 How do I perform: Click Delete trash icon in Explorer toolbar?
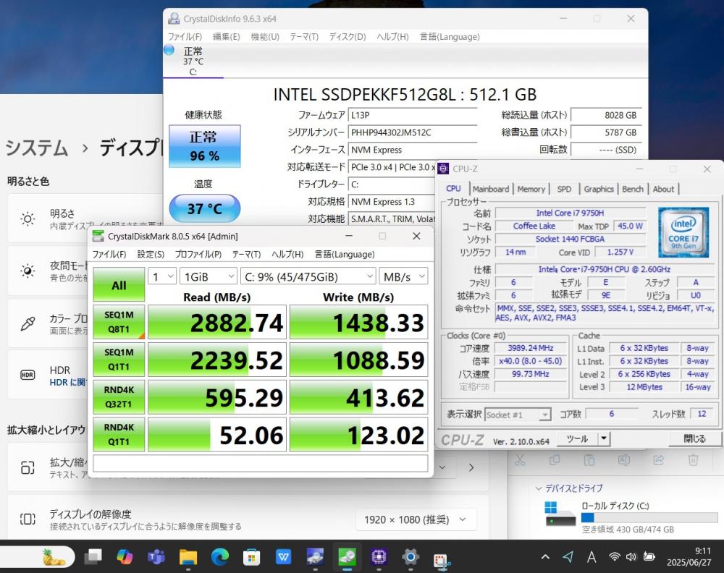click(x=693, y=459)
